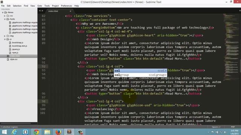Change indentation via Spaces: 2
This screenshot has width=241, height=135.
click(216, 127)
